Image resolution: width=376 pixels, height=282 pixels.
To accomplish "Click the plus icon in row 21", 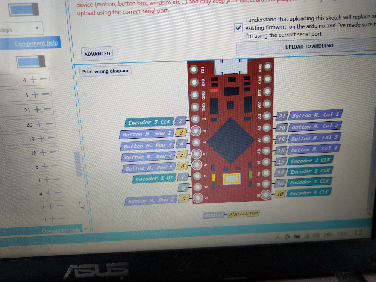I will point(37,109).
